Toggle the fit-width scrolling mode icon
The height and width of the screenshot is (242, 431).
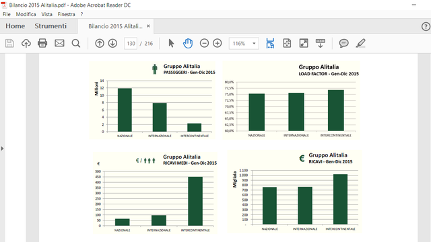[270, 43]
